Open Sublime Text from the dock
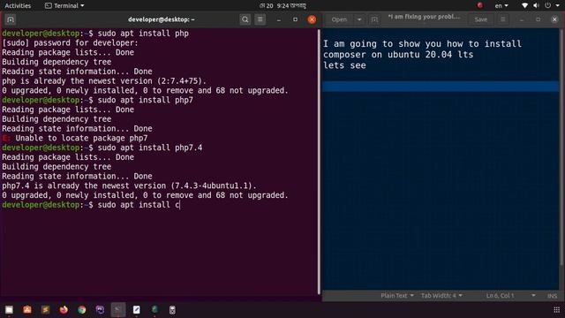The height and width of the screenshot is (318, 565). click(x=45, y=310)
